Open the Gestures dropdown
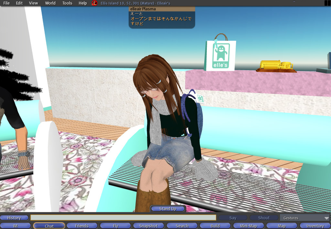331x229 pixels. [305, 218]
